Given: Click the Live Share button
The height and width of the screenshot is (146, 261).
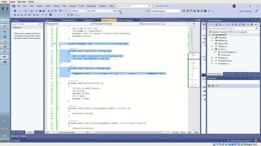Looking at the screenshot, I should (x=246, y=11).
